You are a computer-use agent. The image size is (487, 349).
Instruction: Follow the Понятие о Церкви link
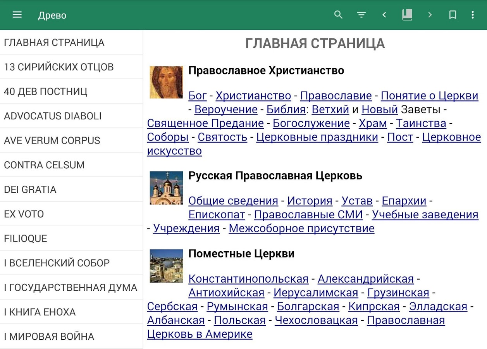pyautogui.click(x=430, y=95)
